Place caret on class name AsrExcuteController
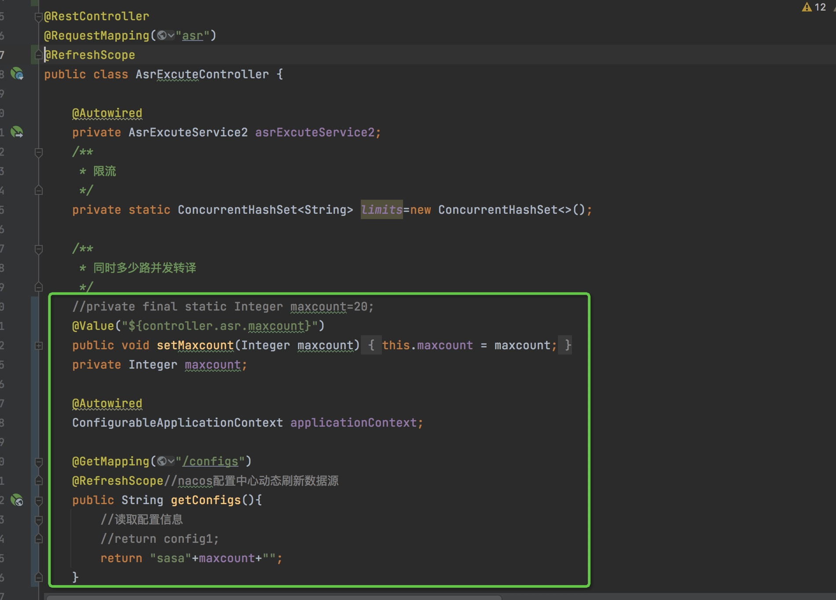 tap(202, 74)
